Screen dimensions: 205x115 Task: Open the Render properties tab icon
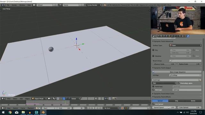click(159, 36)
